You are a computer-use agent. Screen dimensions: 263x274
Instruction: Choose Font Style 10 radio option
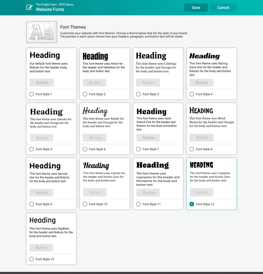point(85,204)
